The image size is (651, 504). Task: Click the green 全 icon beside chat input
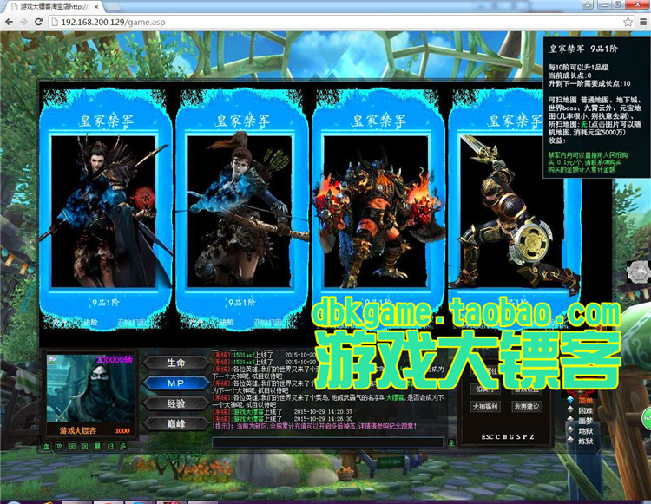click(x=451, y=442)
